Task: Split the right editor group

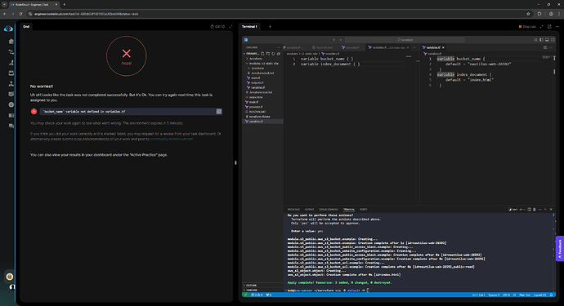Action: 545,47
